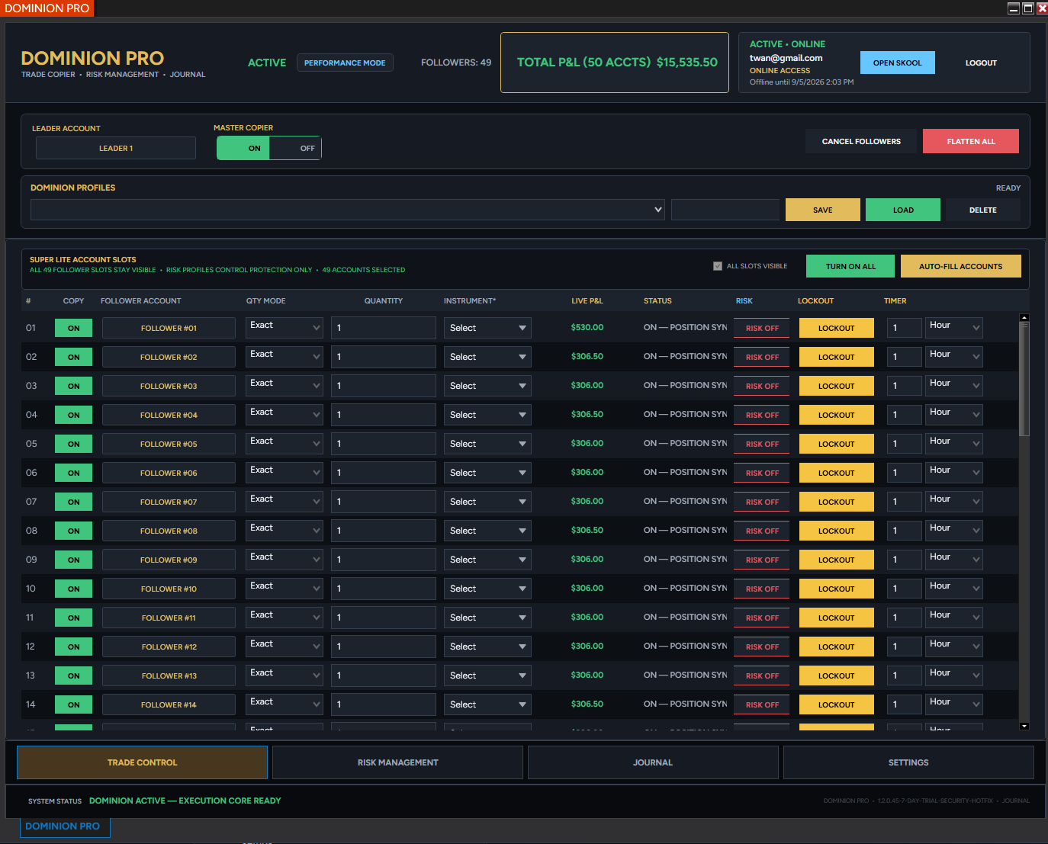The height and width of the screenshot is (844, 1048).
Task: Load the selected profile
Action: (903, 210)
